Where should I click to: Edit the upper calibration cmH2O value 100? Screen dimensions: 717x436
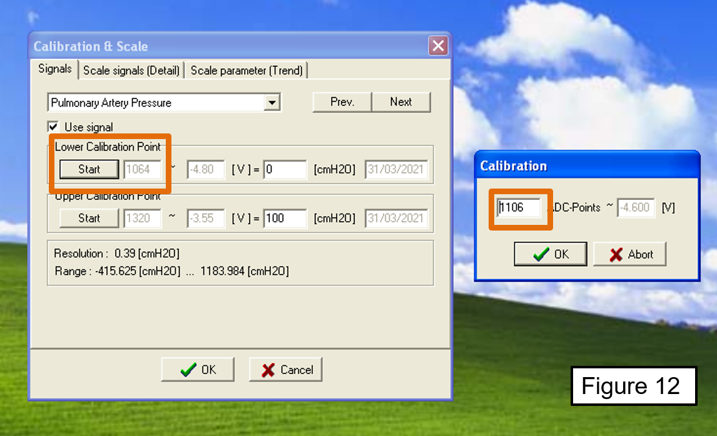(x=285, y=218)
